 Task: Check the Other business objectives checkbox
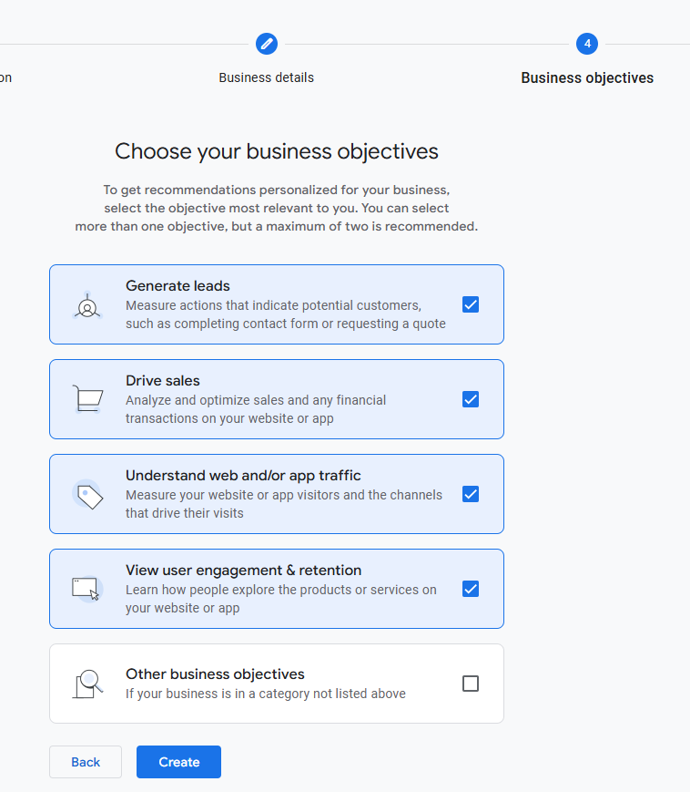coord(471,684)
